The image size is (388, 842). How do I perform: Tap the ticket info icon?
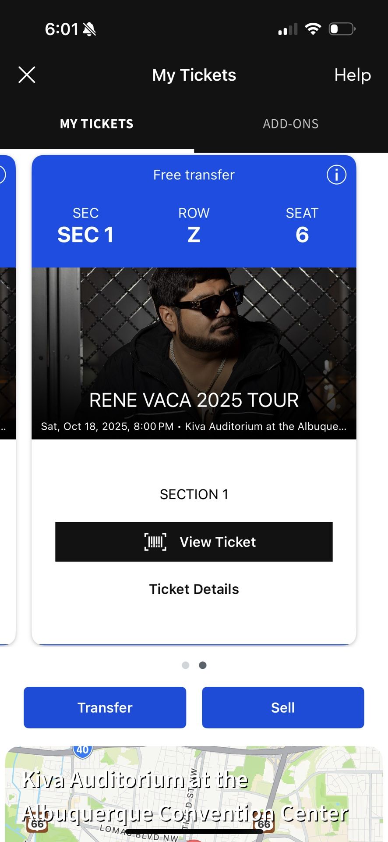[x=336, y=175]
